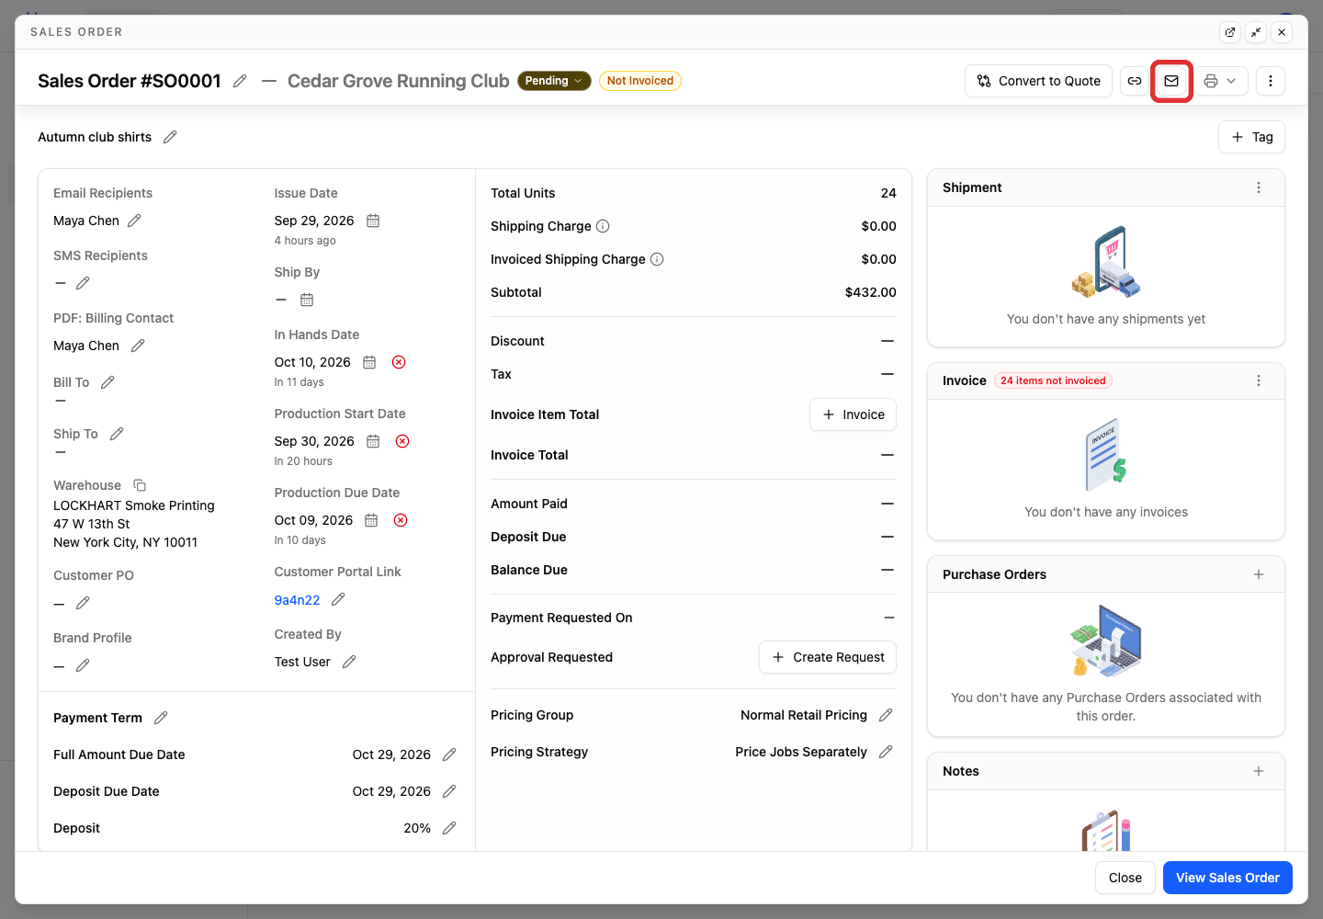Viewport: 1323px width, 919px height.
Task: Edit the Autumn club shirts nickname
Action: click(x=170, y=137)
